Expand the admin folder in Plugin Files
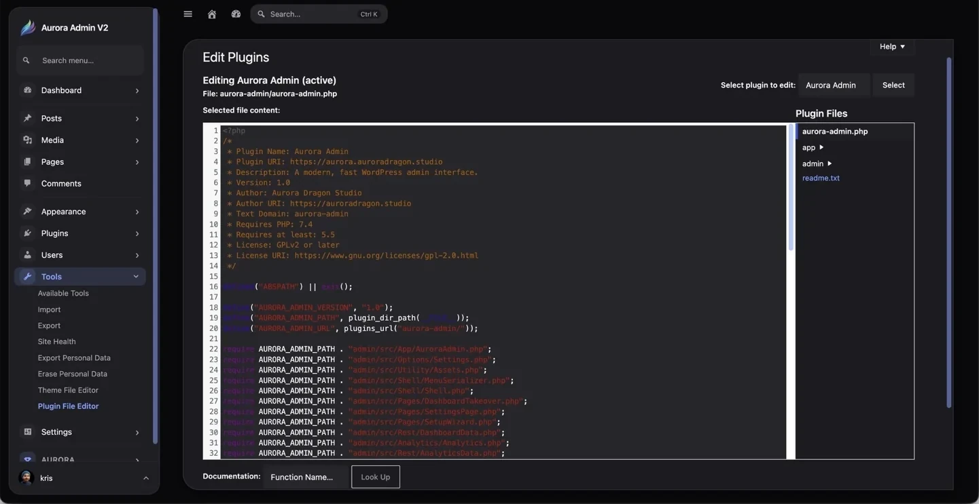 817,163
